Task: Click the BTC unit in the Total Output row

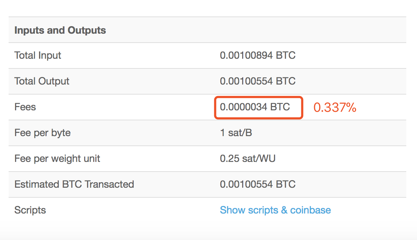Action: point(286,81)
